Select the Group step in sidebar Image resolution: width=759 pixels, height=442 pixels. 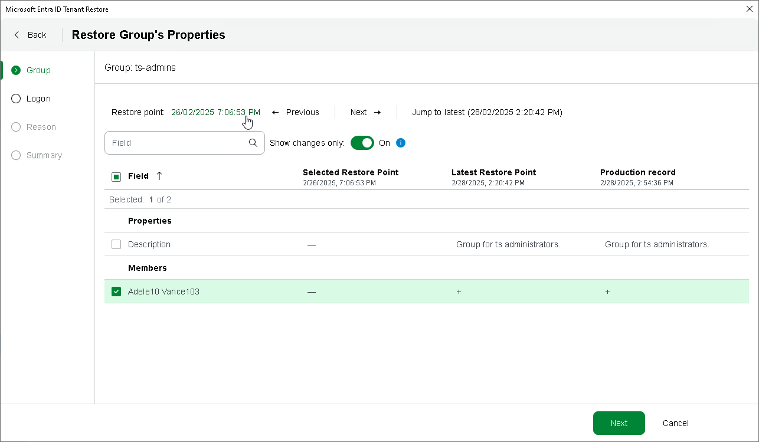[x=38, y=70]
